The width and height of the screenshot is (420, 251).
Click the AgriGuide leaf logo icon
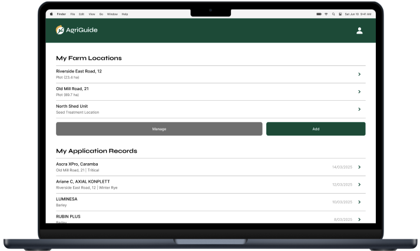[x=59, y=31]
